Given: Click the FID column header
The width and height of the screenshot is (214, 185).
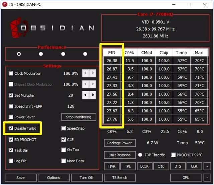Looking at the screenshot, I should pos(112,53).
